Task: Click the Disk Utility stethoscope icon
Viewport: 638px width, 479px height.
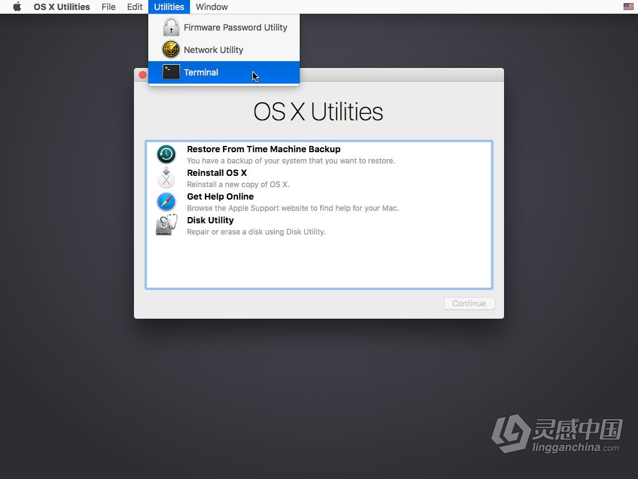Action: point(166,225)
